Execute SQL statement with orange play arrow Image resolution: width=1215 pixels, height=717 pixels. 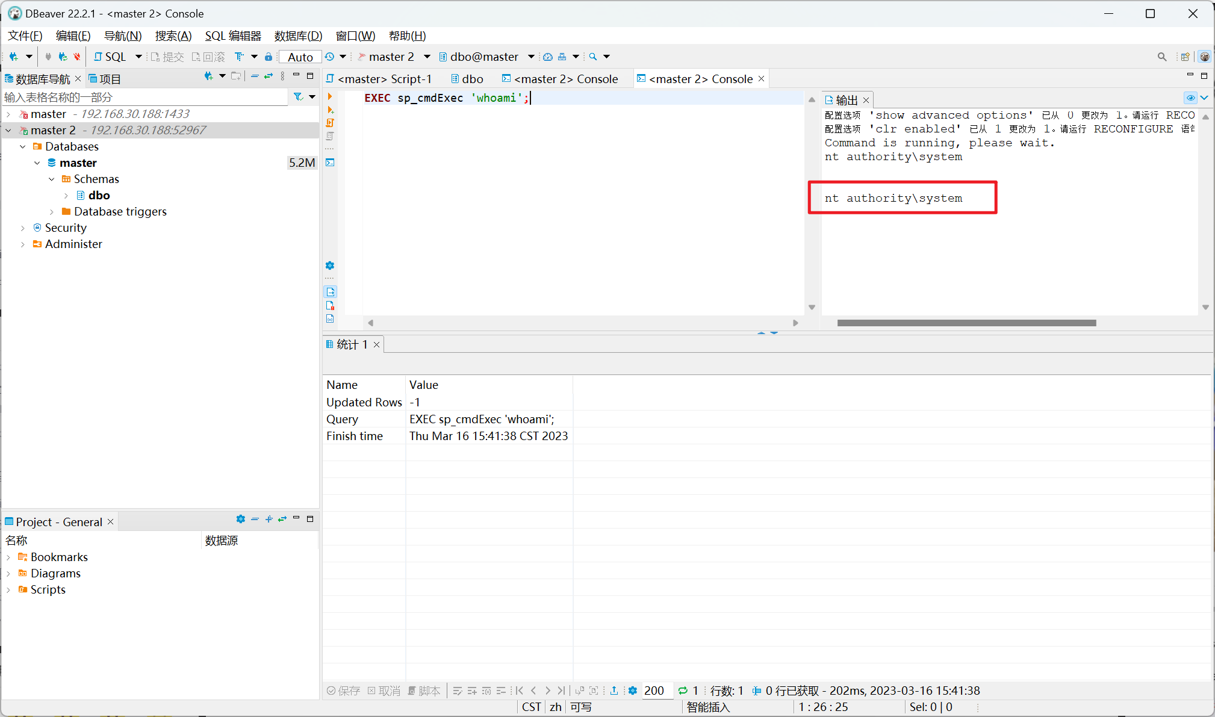[x=330, y=96]
